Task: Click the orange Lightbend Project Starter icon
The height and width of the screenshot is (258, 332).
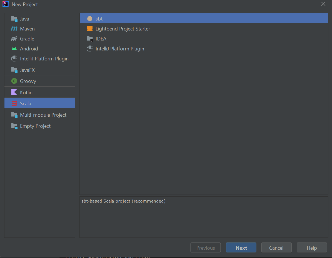Action: (90, 29)
